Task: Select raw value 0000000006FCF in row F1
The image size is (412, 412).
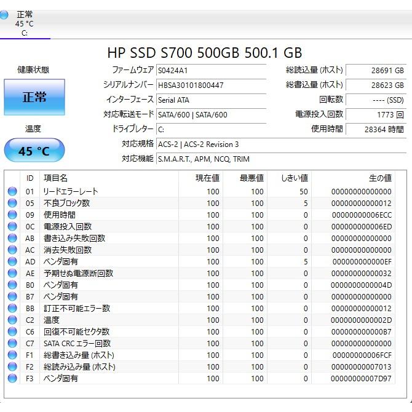Action: point(362,355)
